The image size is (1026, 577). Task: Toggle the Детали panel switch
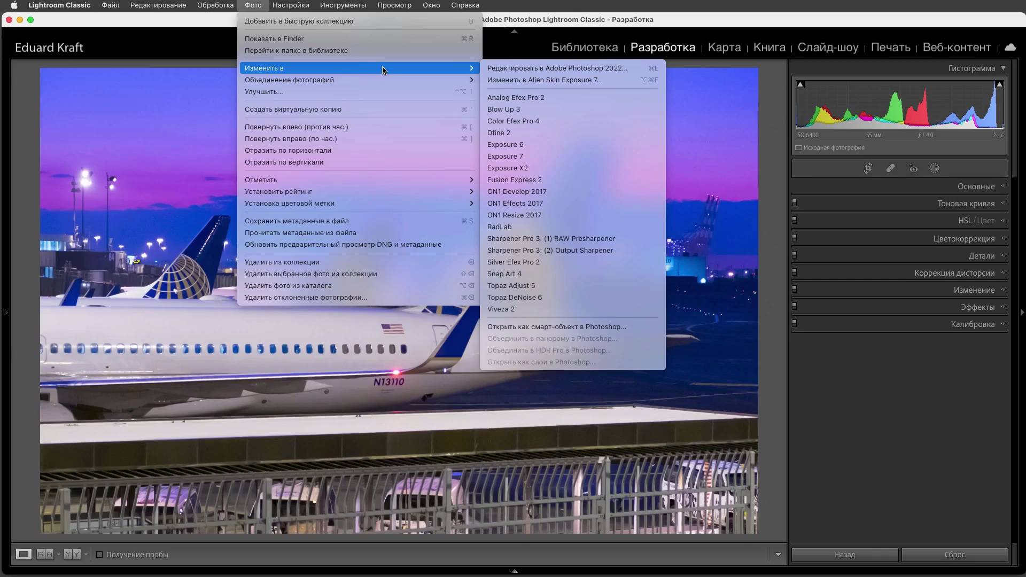[795, 255]
